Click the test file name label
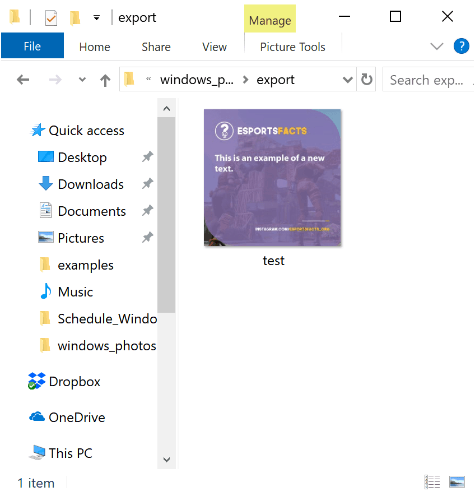This screenshot has width=475, height=496. point(273,261)
